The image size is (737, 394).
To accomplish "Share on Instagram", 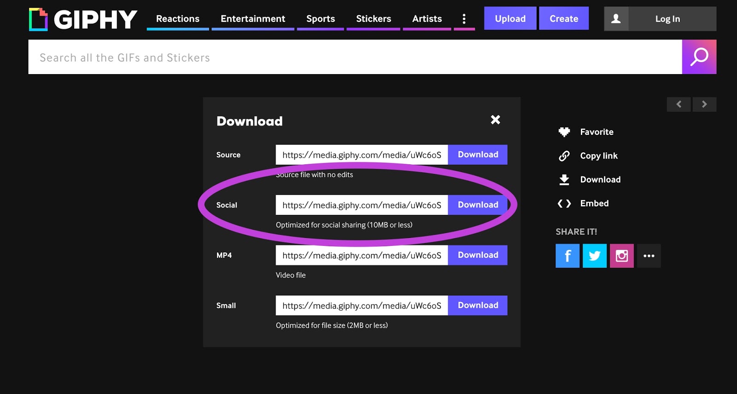I will click(622, 256).
